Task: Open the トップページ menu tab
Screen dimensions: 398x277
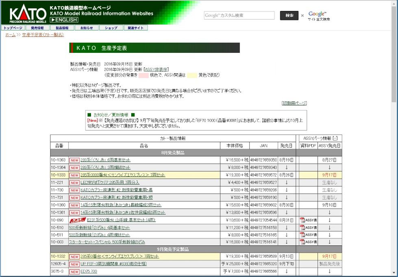Action: 13,28
